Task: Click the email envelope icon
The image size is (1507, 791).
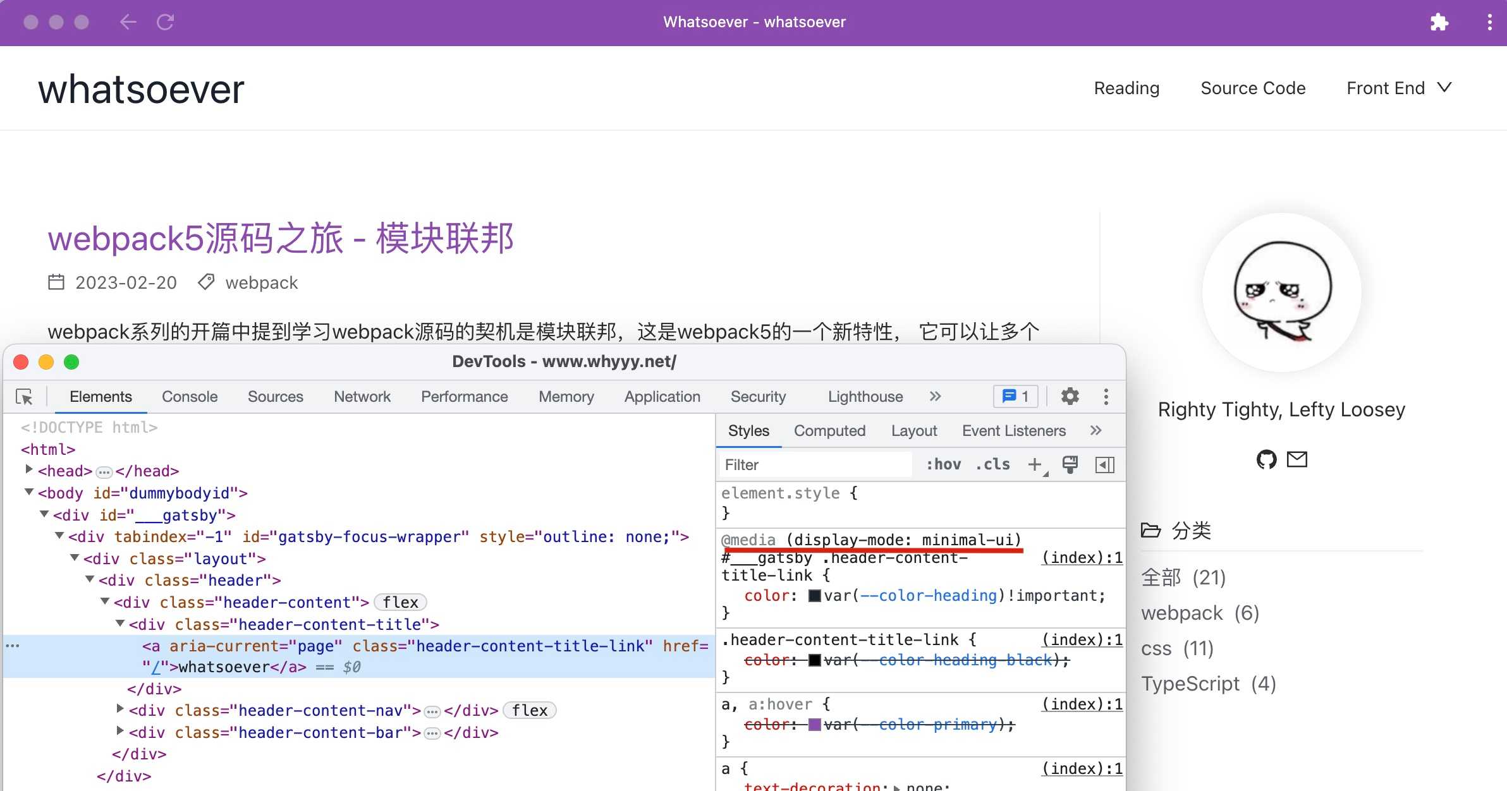Action: 1297,459
